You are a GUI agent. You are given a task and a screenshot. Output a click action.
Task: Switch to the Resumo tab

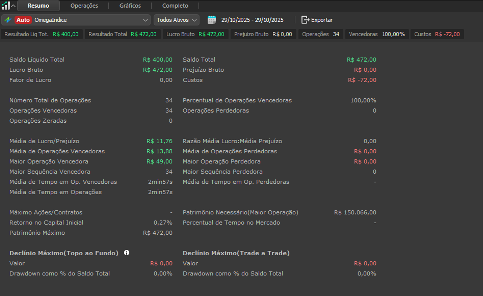[38, 6]
